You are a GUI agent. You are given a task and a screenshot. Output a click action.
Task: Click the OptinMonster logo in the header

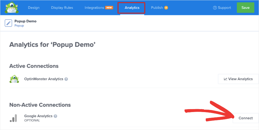click(12, 8)
